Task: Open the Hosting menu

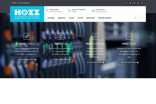Action: (51, 18)
